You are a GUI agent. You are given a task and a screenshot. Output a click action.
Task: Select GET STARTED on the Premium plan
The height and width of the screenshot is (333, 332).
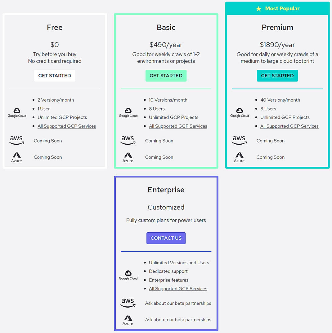coord(277,75)
